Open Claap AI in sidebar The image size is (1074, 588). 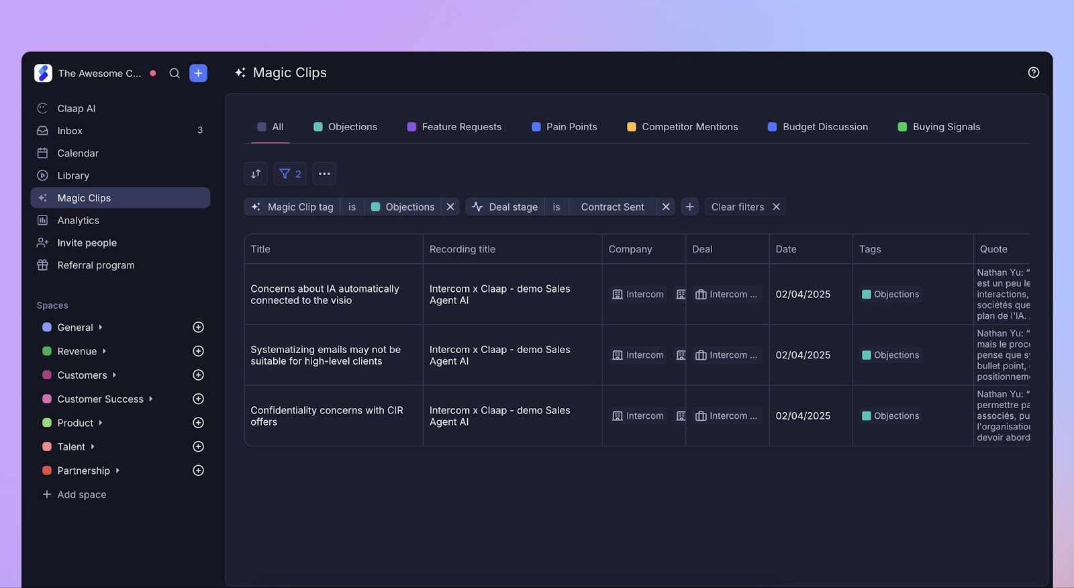pyautogui.click(x=120, y=108)
